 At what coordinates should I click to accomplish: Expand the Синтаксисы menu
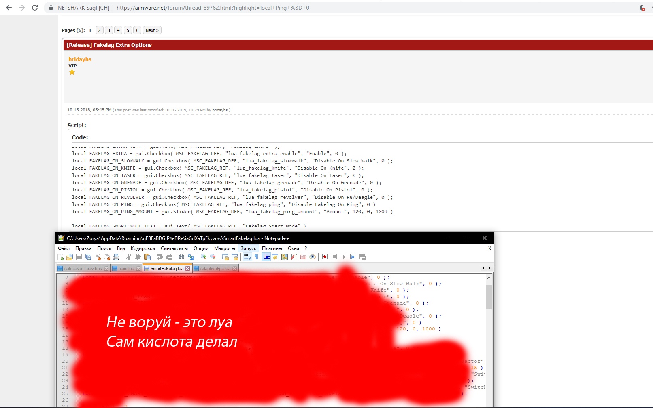174,248
